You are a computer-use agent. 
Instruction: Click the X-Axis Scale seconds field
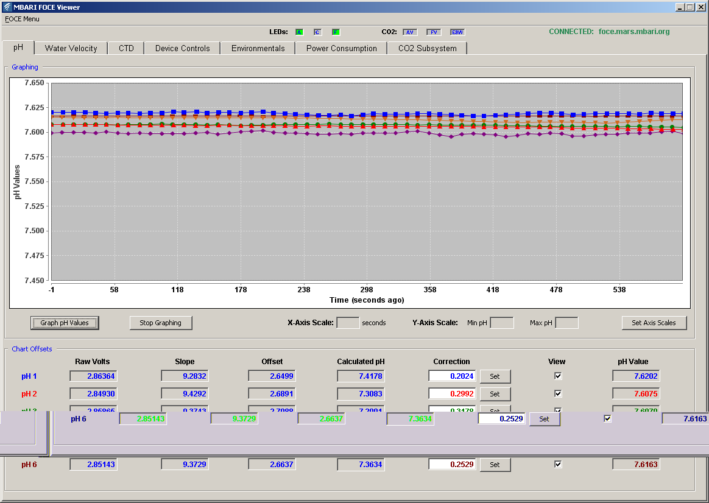(x=348, y=323)
